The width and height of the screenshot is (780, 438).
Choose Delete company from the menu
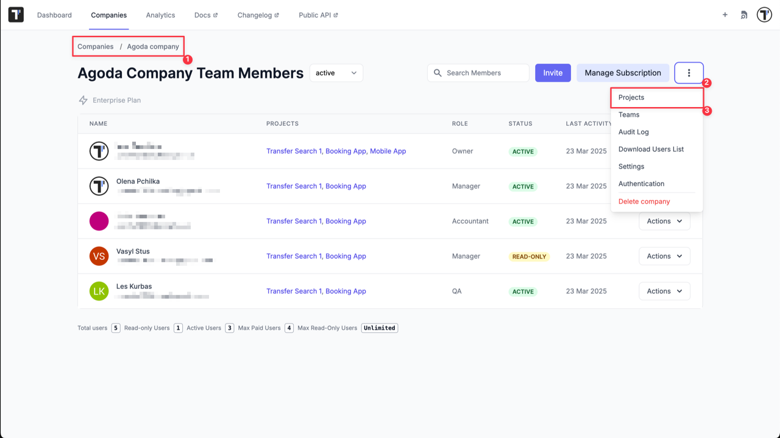click(644, 201)
